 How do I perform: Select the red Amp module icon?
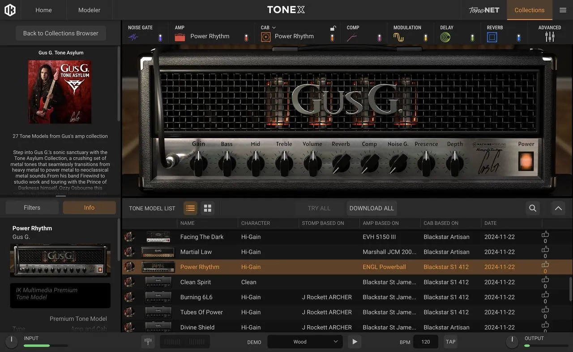180,37
